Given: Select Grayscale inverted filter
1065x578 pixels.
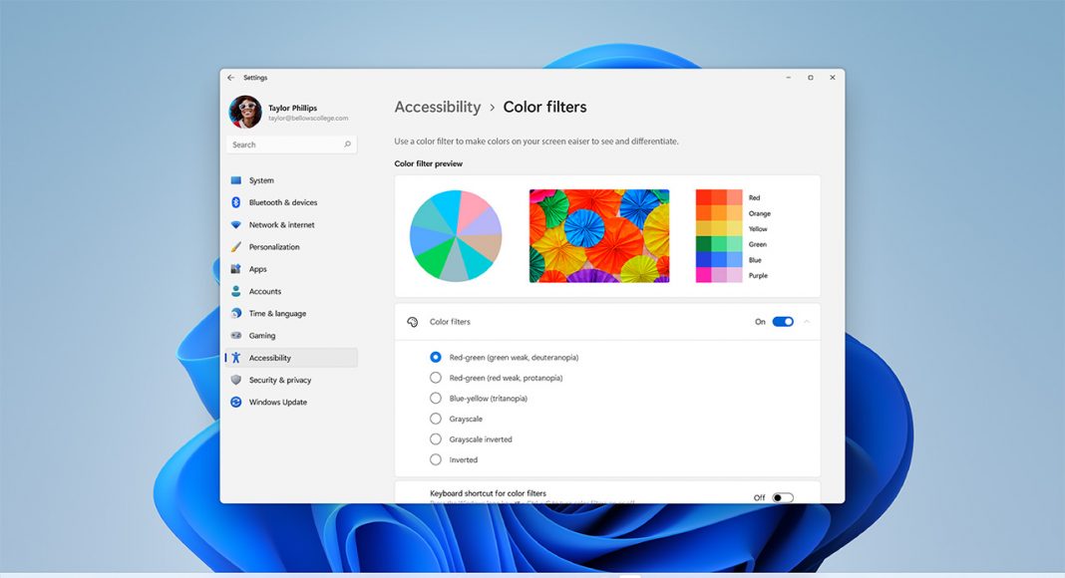Looking at the screenshot, I should [x=436, y=438].
